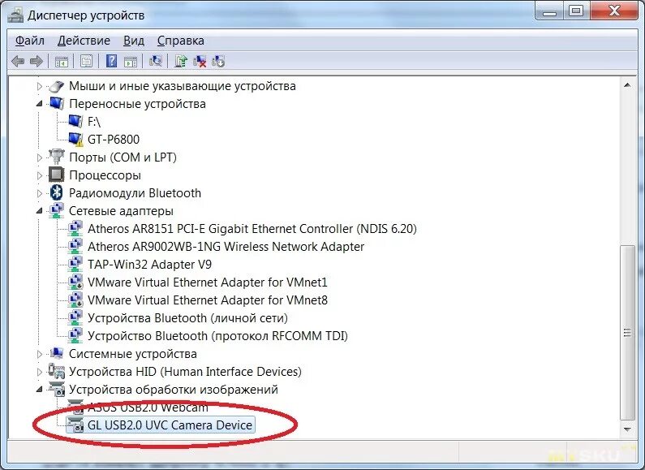Viewport: 645px width, 470px height.
Task: Expand Системные устройства node
Action: [x=40, y=354]
